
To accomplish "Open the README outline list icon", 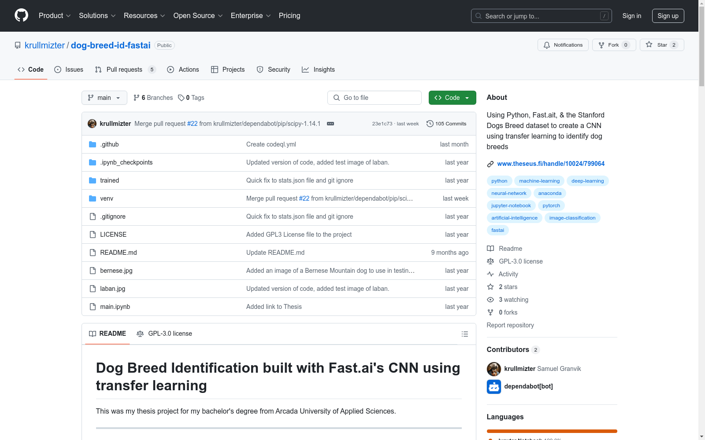I will [x=464, y=334].
